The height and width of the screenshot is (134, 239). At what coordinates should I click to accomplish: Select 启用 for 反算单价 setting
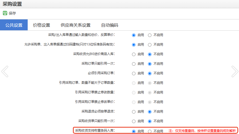[134, 35]
